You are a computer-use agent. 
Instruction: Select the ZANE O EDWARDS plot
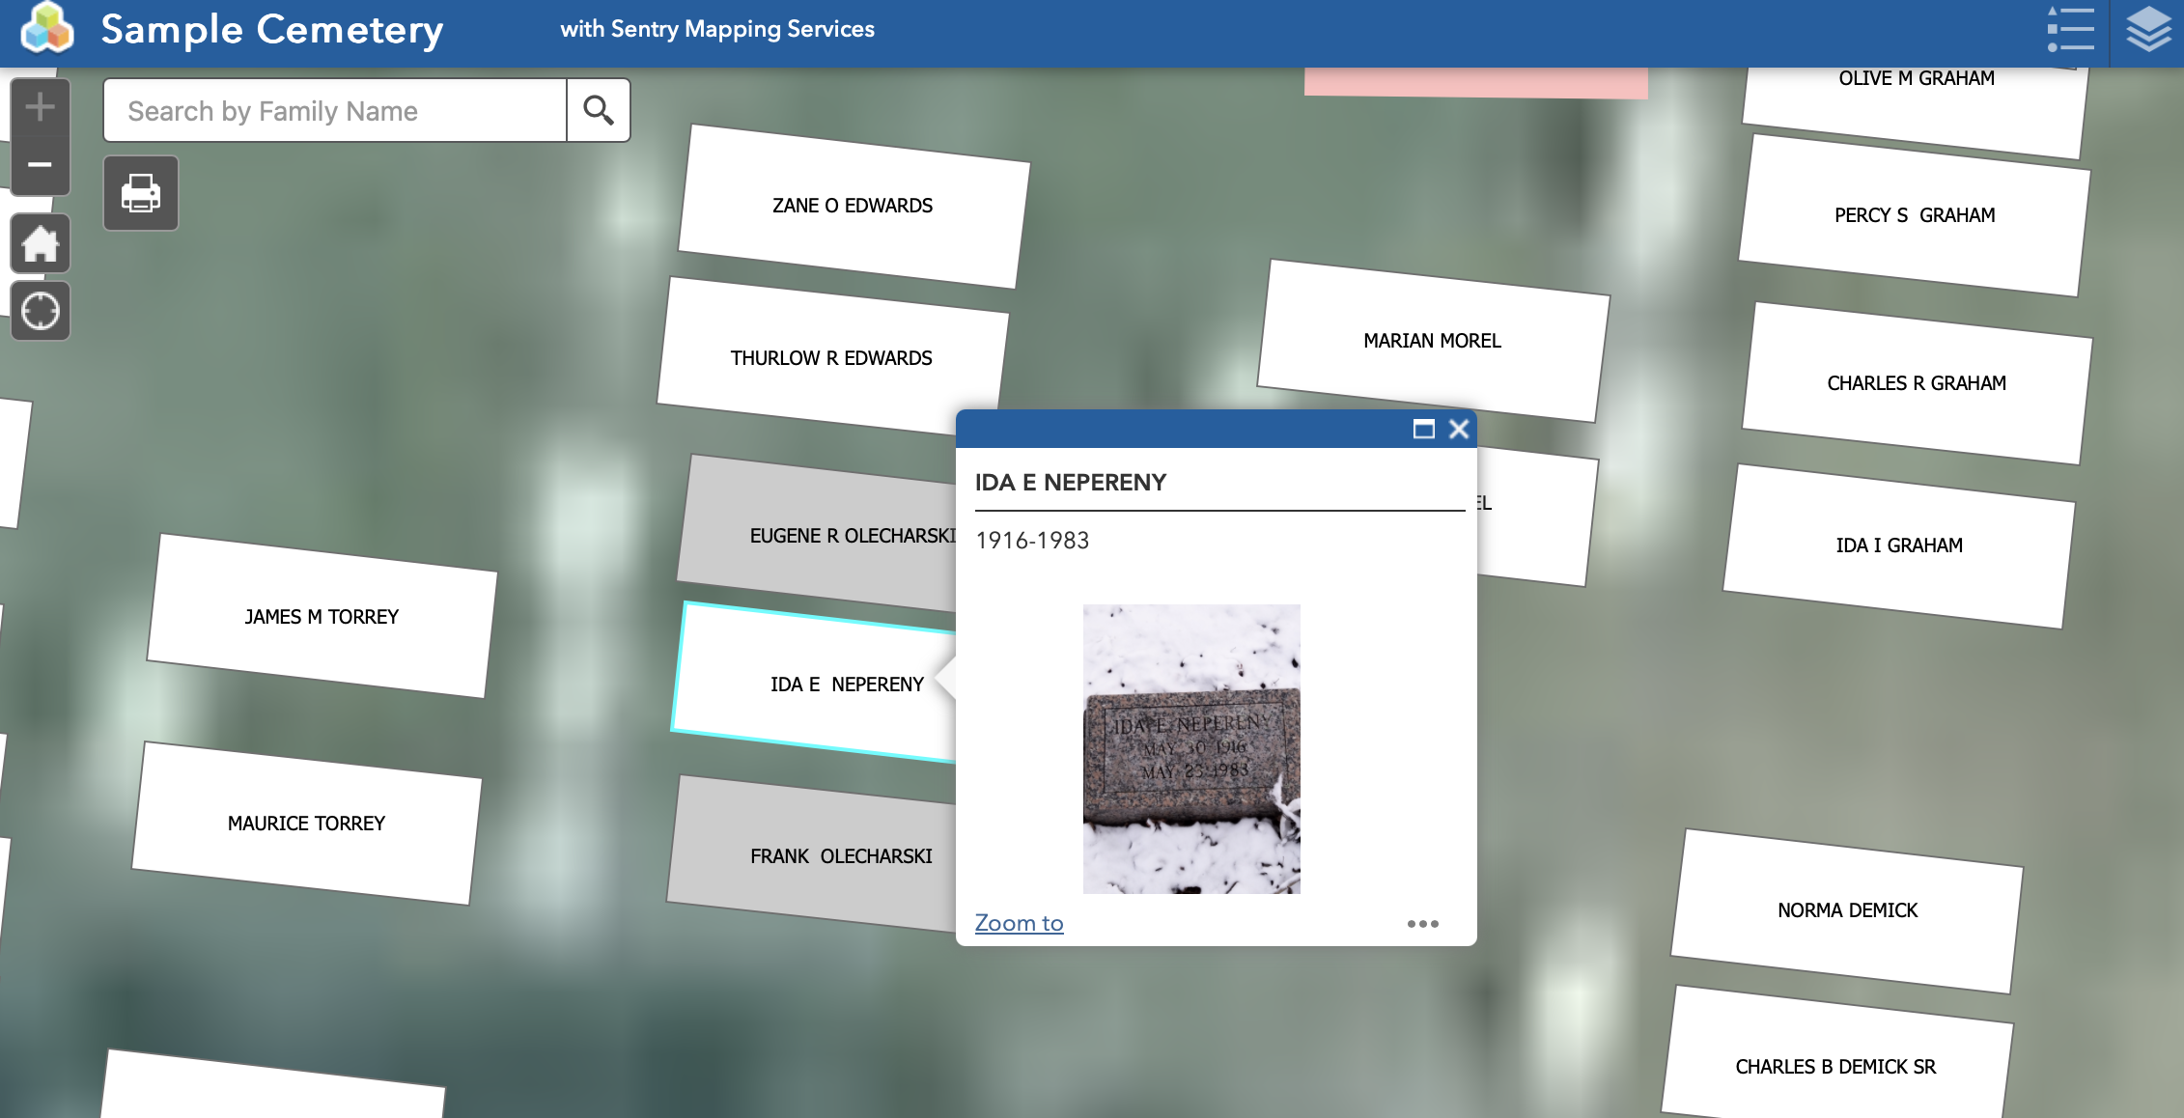[x=853, y=206]
